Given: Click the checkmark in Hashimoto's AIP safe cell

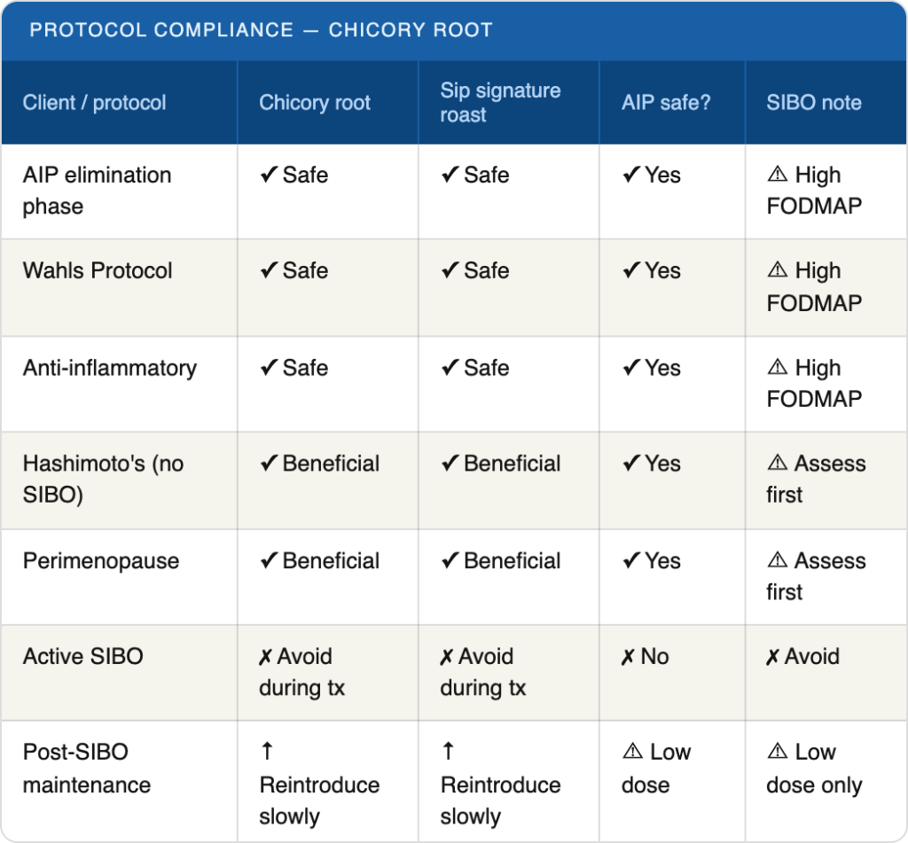Looking at the screenshot, I should click(x=630, y=464).
